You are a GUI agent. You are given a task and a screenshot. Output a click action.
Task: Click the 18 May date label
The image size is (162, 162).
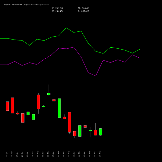click(x=89, y=154)
